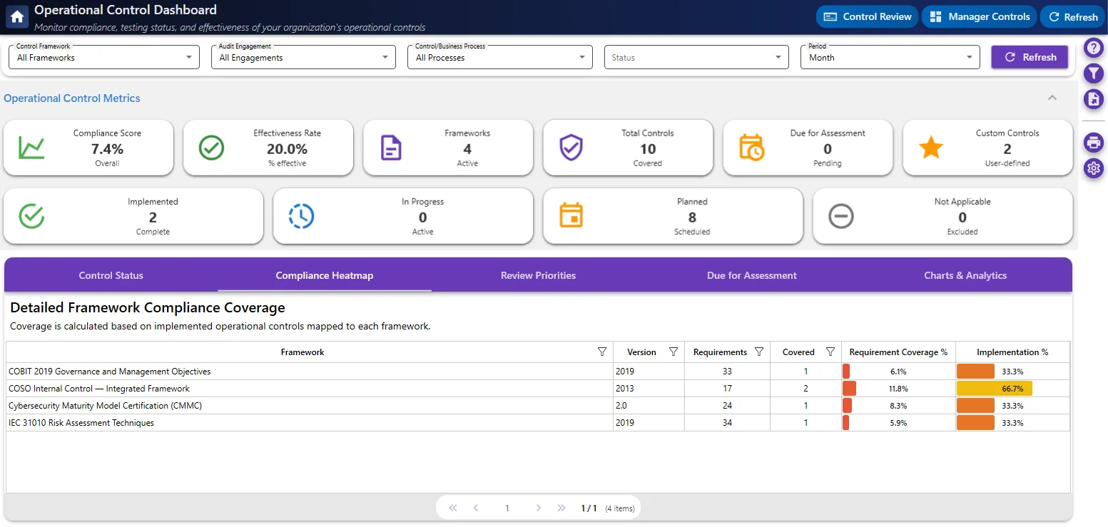Go to the last page of results

(561, 508)
